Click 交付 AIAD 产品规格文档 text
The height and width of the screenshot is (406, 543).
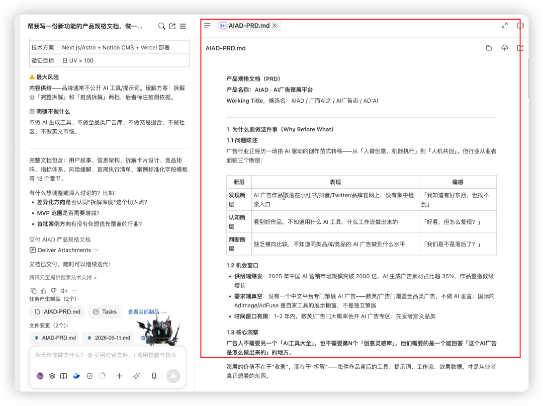pos(60,239)
